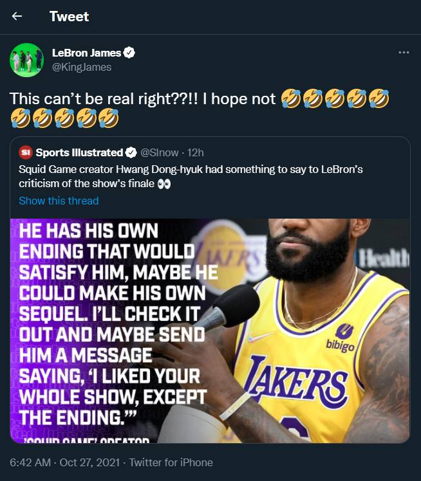421x481 pixels.
Task: Click the eyes emoji in quoted tweet
Action: point(165,185)
